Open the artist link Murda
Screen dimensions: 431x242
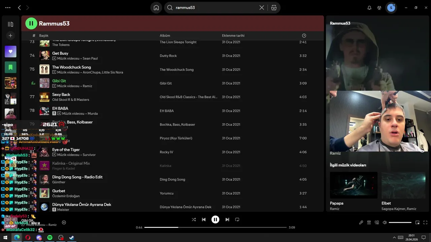tap(93, 114)
